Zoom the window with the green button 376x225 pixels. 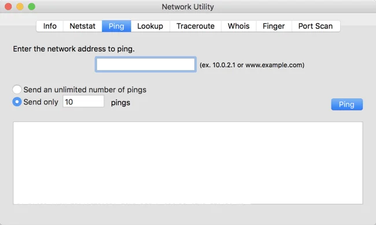(32, 6)
